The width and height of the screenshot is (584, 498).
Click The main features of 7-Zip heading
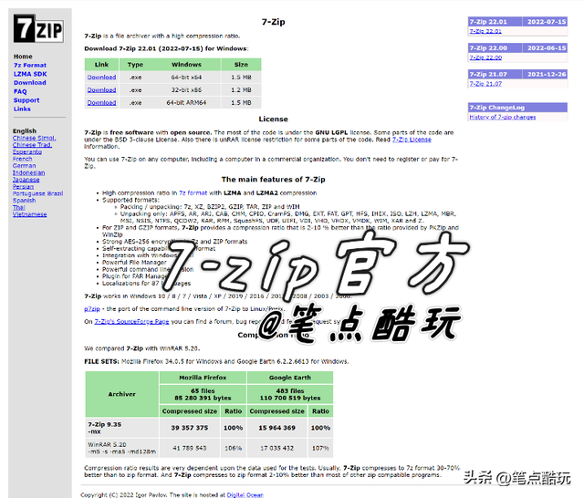point(274,180)
